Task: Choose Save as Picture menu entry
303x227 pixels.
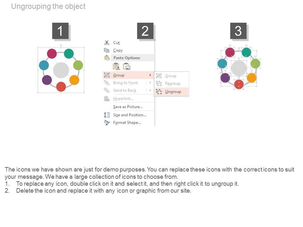Action: 128,107
